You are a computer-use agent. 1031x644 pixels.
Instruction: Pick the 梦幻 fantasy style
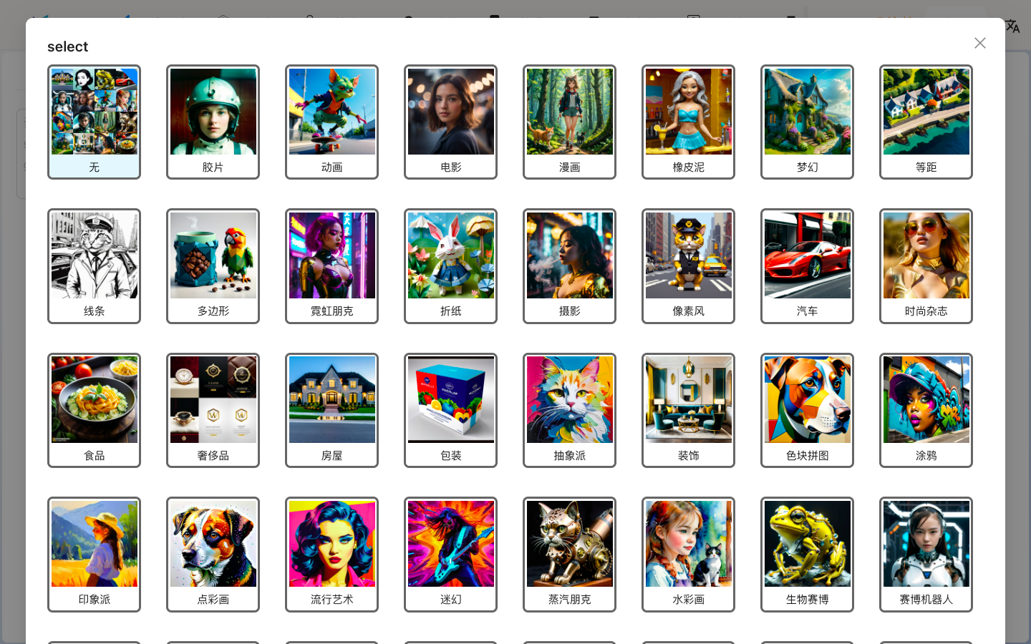pyautogui.click(x=807, y=122)
